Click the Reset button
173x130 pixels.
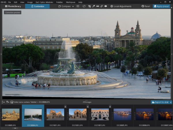click(146, 6)
